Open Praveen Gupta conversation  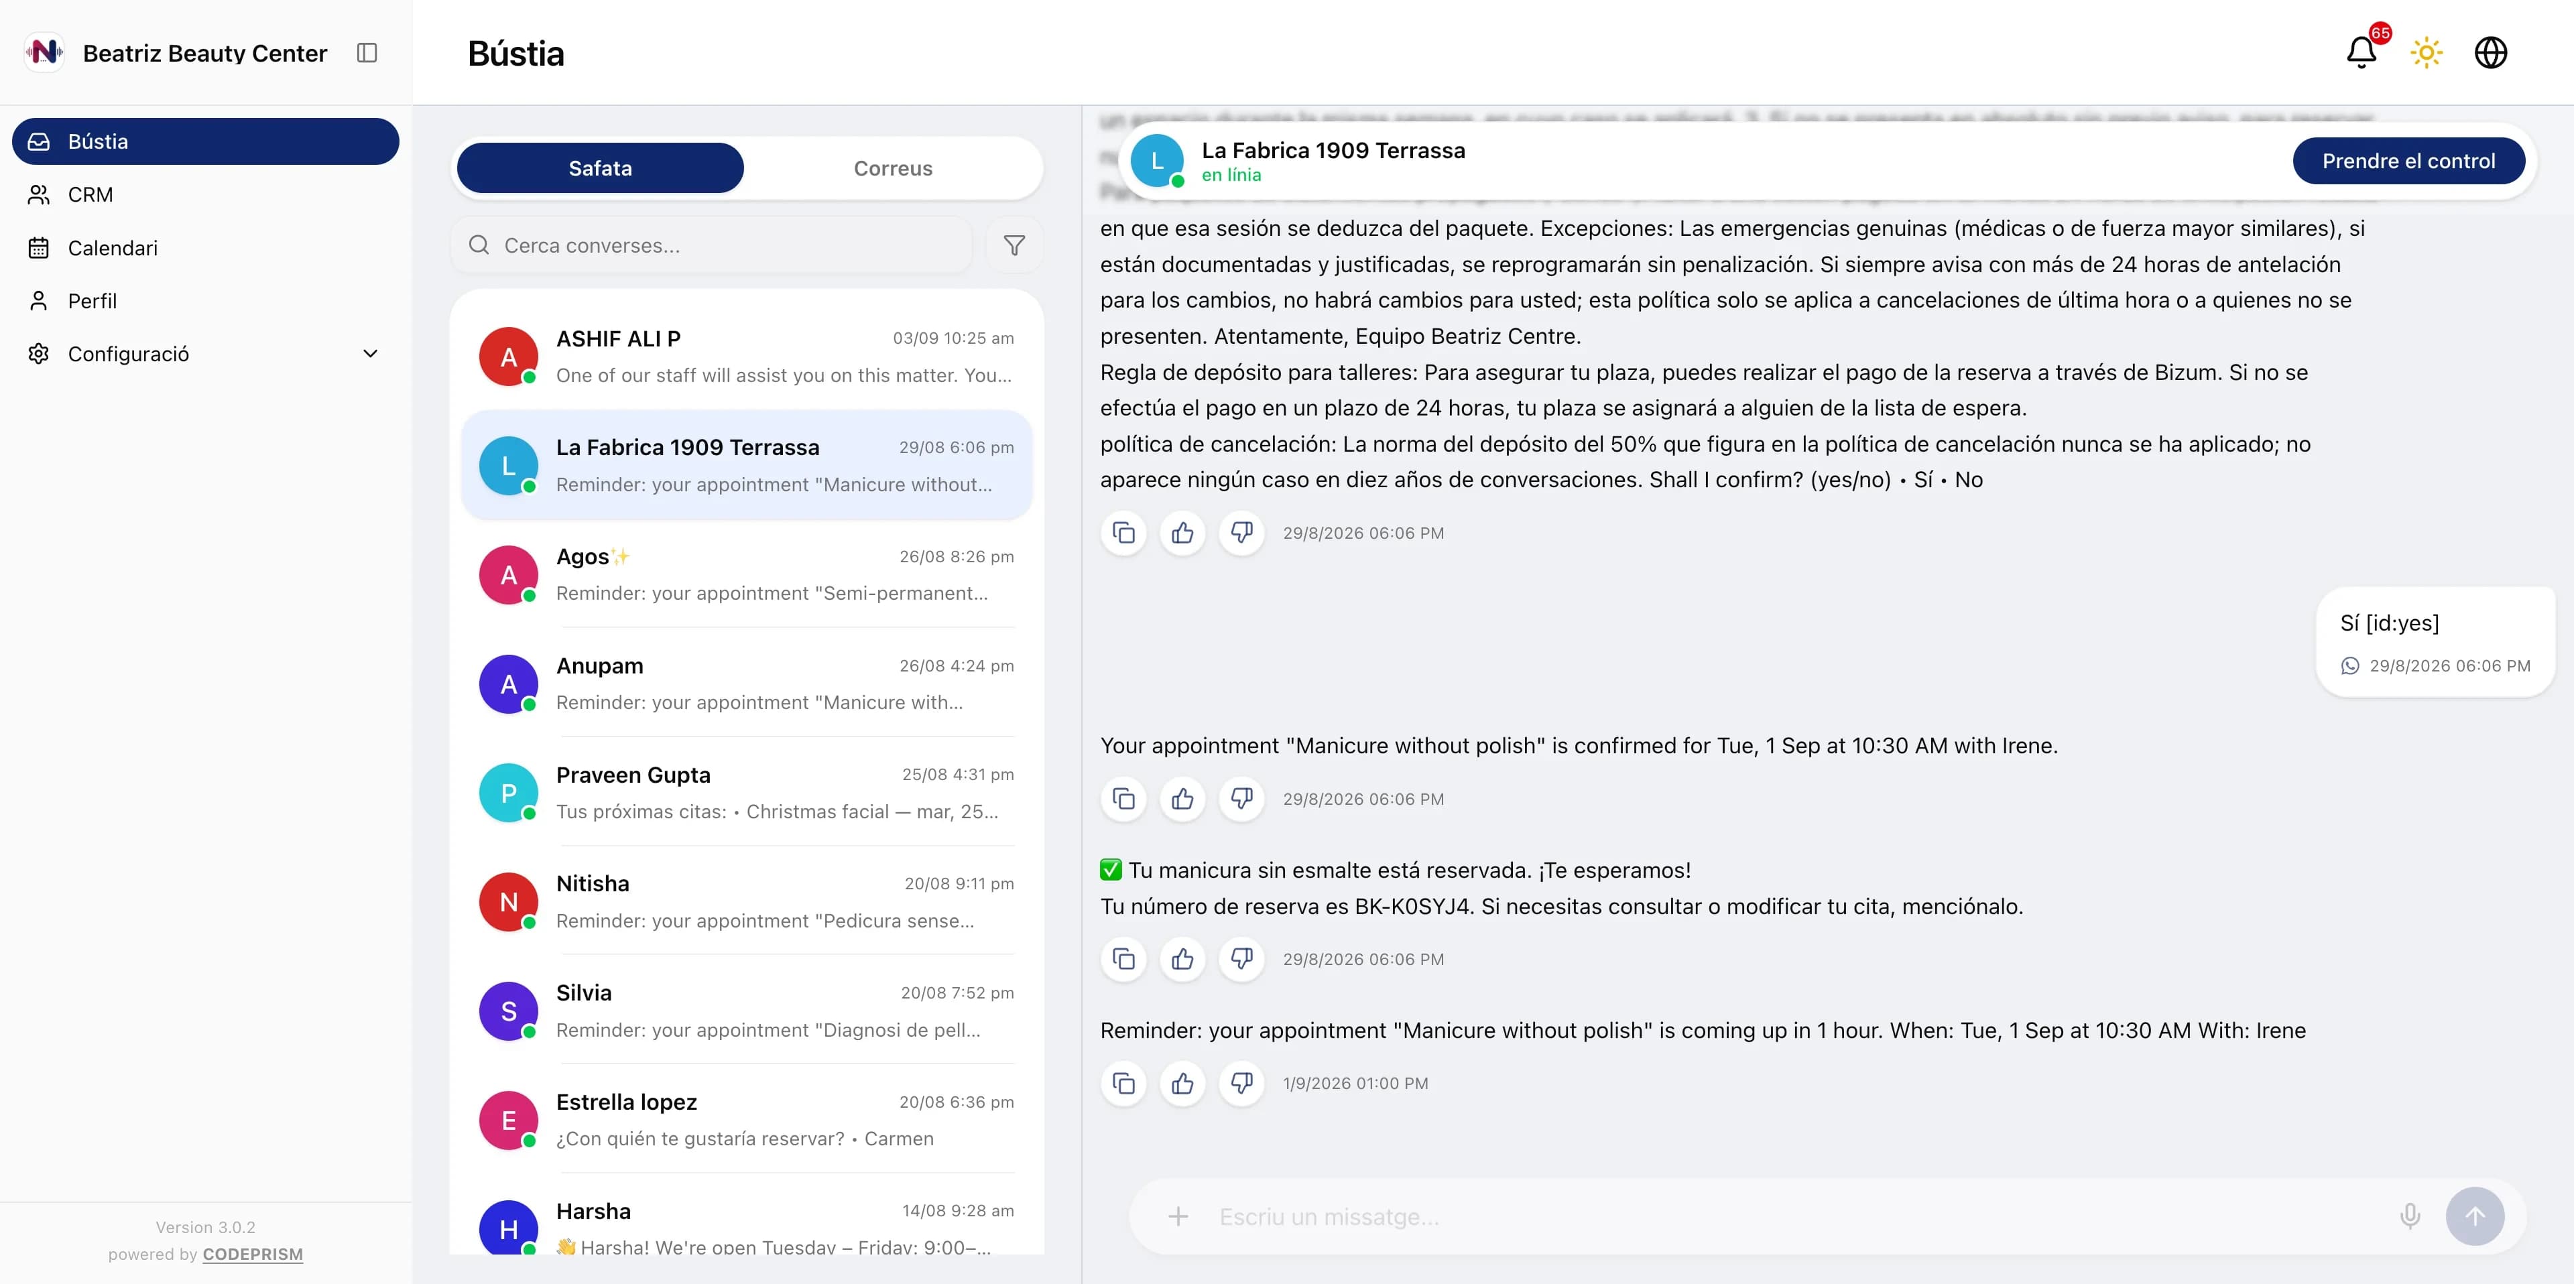(747, 792)
